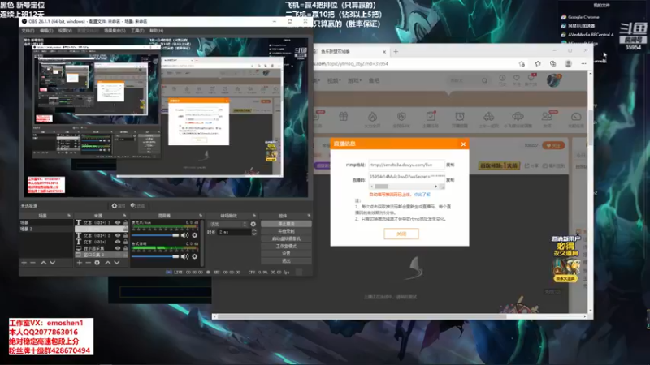Open browser collections icon
650x365 pixels.
553,64
